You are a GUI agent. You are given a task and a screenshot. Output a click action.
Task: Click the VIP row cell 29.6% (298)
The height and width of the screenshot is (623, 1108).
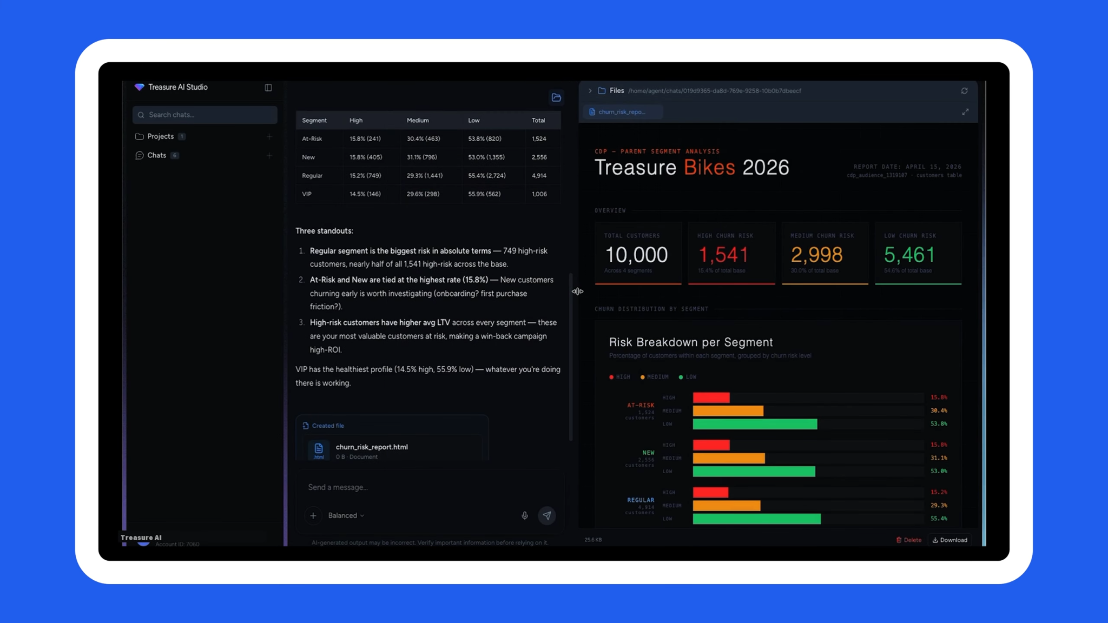coord(423,194)
